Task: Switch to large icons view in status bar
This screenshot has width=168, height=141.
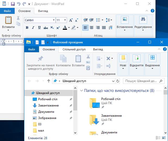Action: [164, 138]
